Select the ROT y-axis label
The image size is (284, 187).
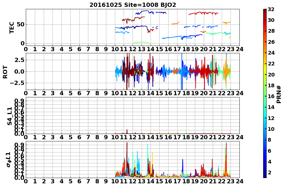point(5,72)
